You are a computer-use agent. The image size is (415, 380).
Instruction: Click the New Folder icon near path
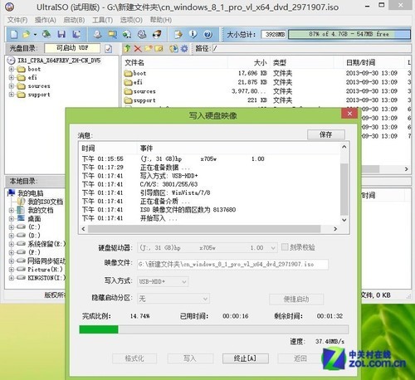(149, 49)
